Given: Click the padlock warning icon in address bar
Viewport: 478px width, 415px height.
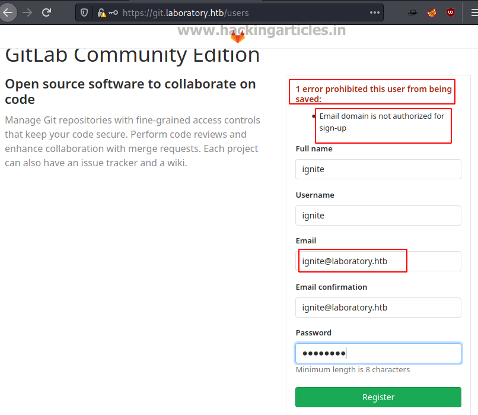Looking at the screenshot, I should 101,13.
